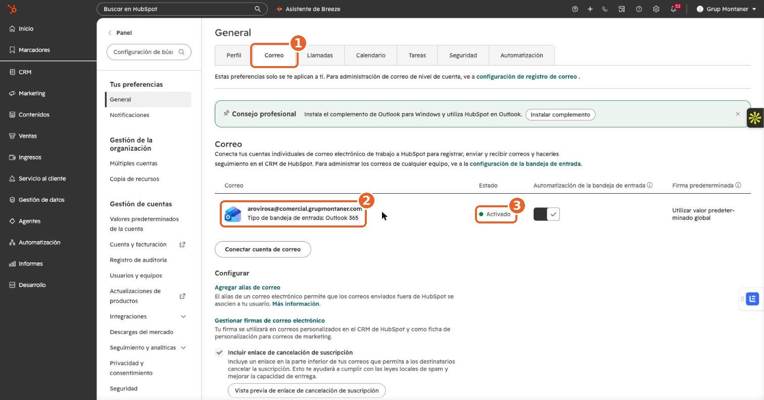Expand Seguimiento y analíticas chevron

coord(183,348)
